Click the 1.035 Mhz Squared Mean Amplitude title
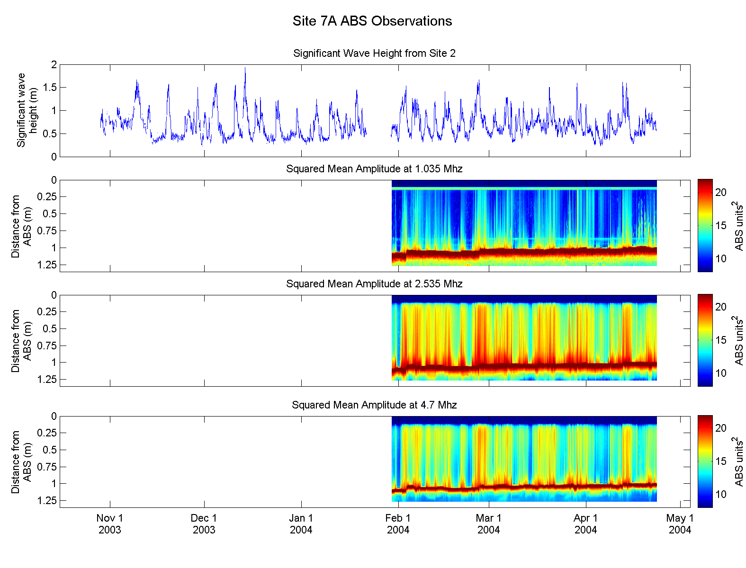746x568 pixels. (x=374, y=169)
